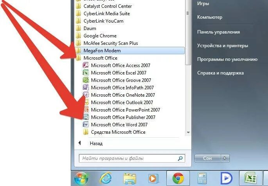
Task: Click the 'Microsoft Office OneNote 2007' entry
Action: point(123,95)
